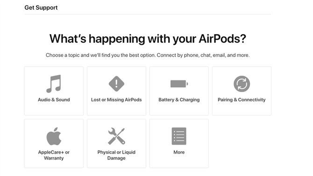313x176 pixels.
Task: Choose the Lost or Missing AirPods text
Action: click(x=116, y=100)
